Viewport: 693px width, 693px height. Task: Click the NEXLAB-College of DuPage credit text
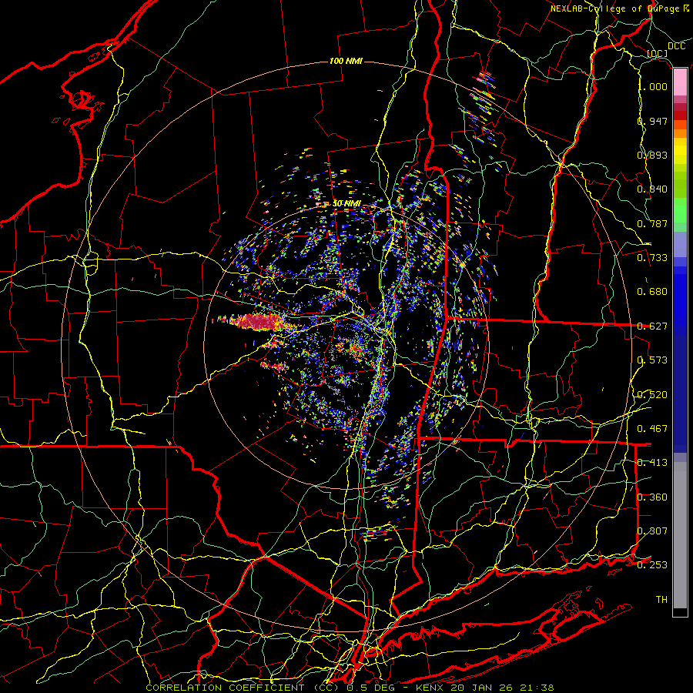pos(620,8)
